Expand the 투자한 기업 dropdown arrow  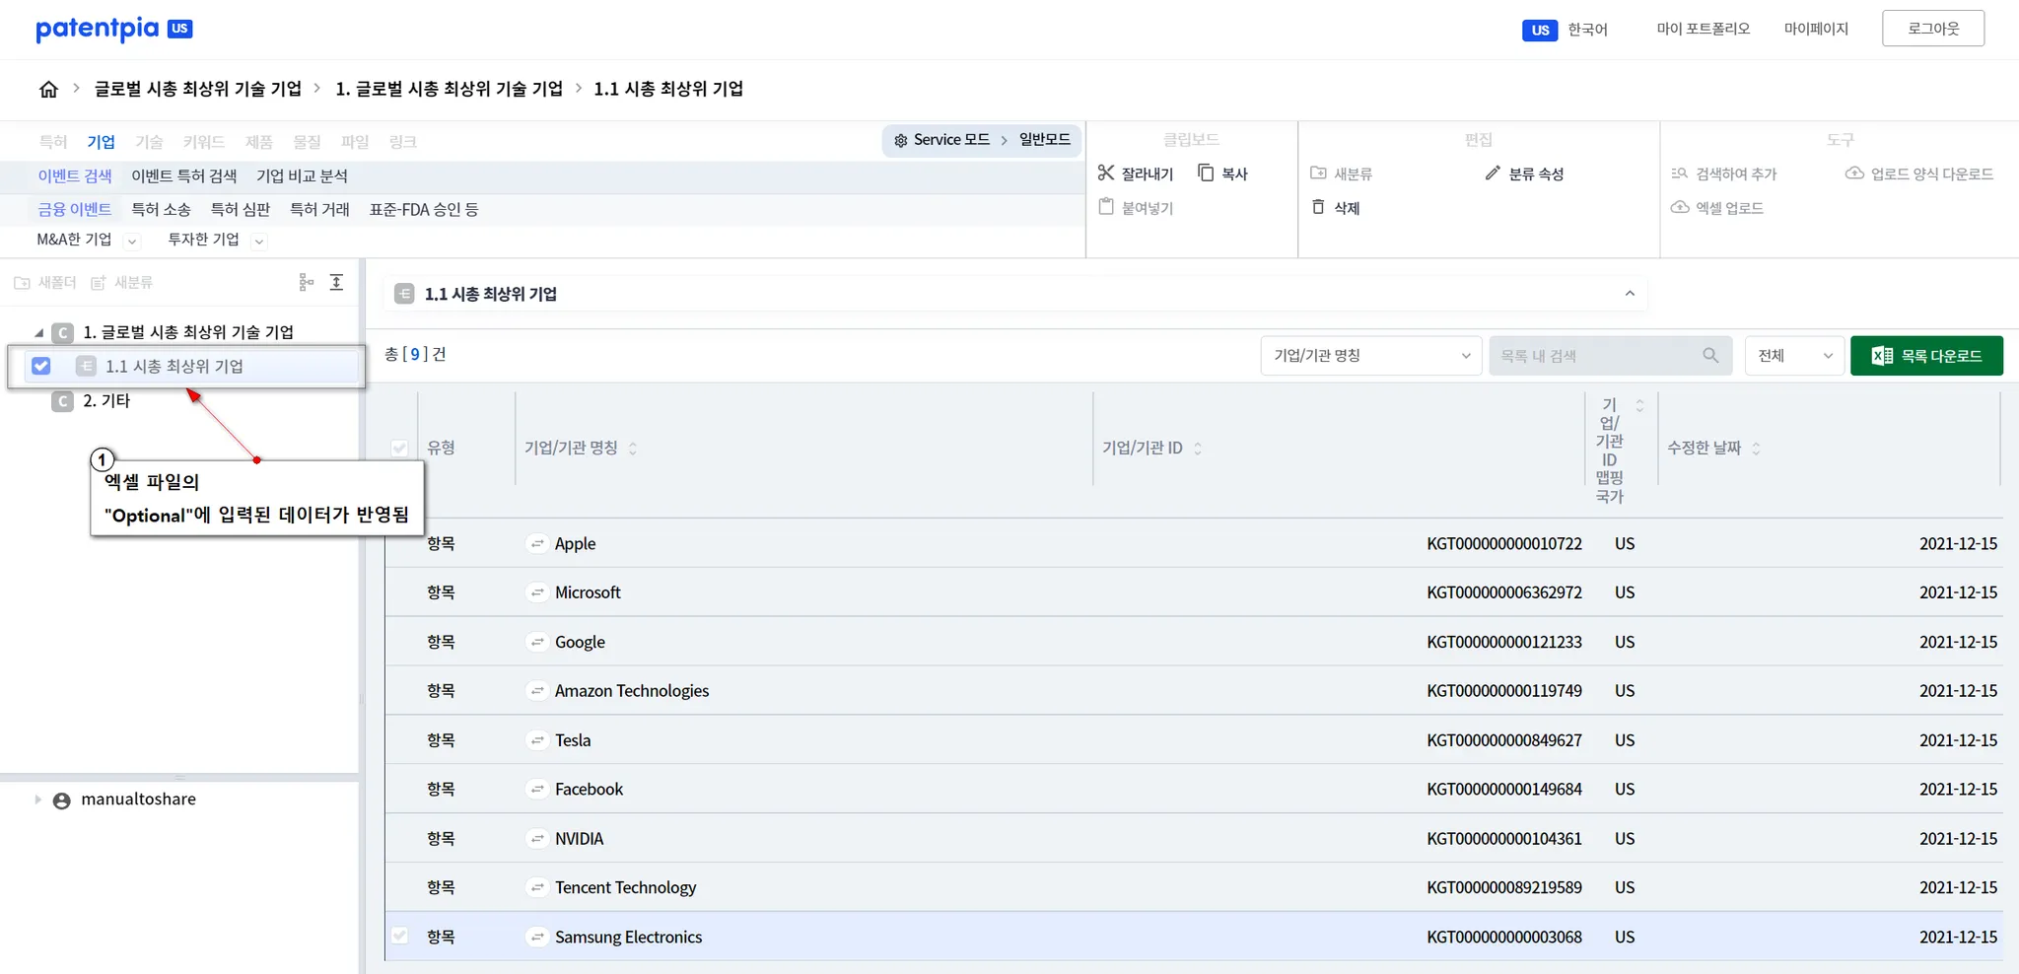click(259, 242)
